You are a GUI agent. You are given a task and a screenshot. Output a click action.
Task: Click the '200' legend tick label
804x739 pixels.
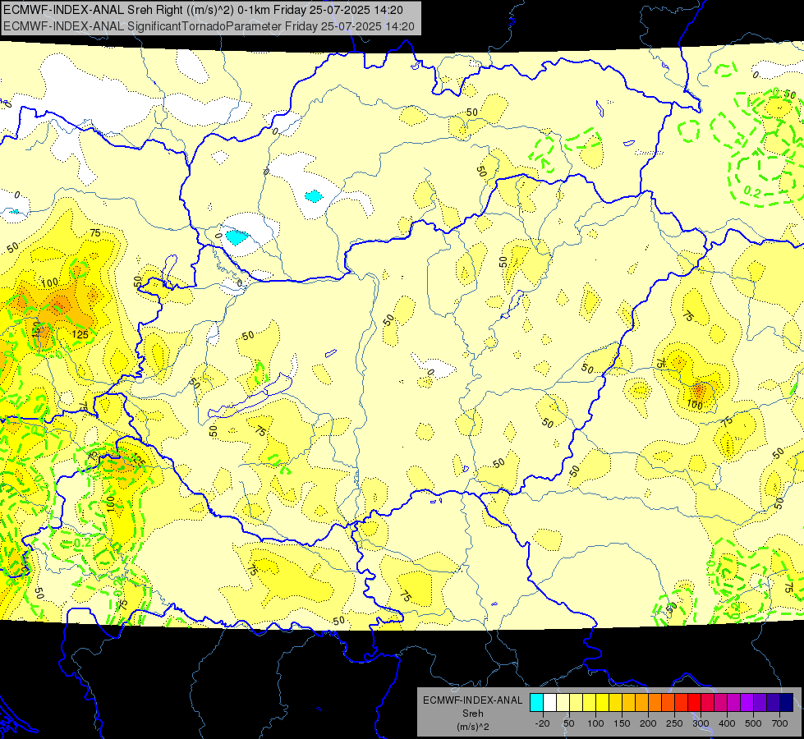pos(648,723)
